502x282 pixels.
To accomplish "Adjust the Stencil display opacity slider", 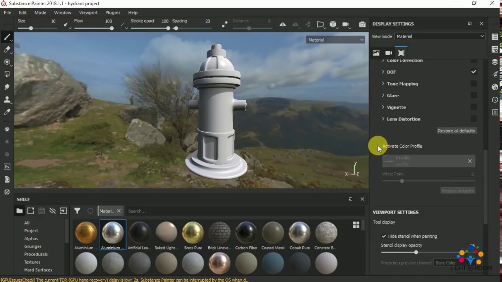I will 416,252.
